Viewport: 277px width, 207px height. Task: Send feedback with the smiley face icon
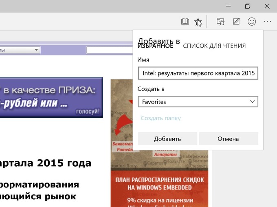(252, 22)
